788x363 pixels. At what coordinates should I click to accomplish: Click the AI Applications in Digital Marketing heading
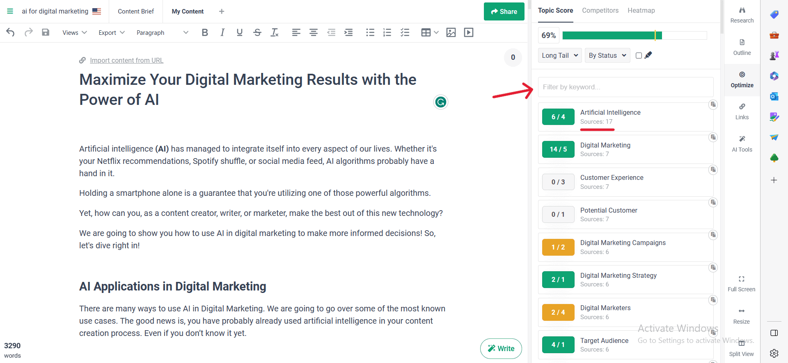tap(173, 286)
